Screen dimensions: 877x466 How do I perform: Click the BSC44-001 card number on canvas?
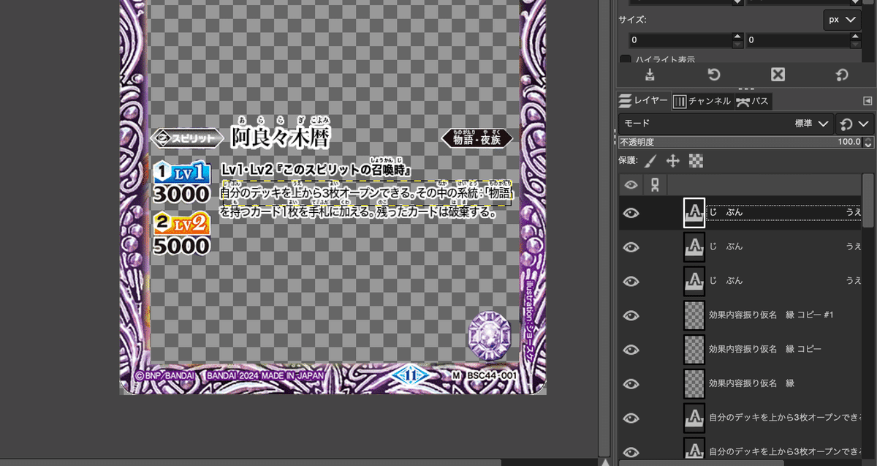[x=490, y=375]
